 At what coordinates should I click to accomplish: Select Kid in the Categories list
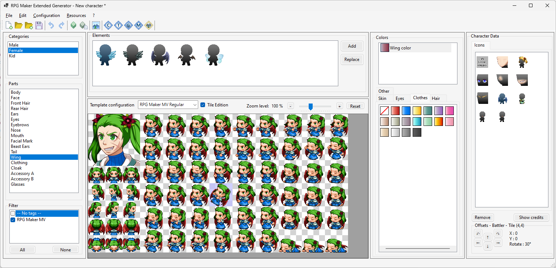pyautogui.click(x=43, y=56)
